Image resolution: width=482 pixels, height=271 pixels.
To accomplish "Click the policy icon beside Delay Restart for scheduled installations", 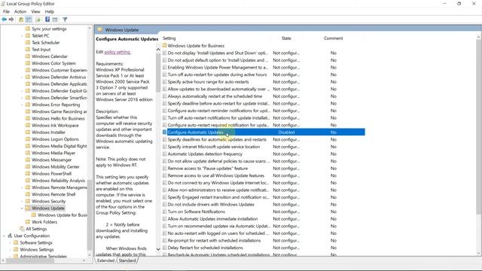I will (x=164, y=248).
